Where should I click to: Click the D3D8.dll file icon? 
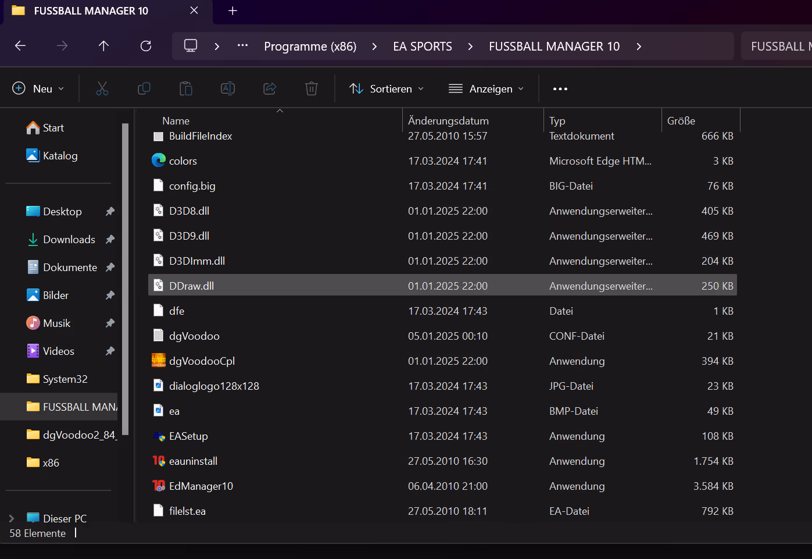pyautogui.click(x=158, y=211)
